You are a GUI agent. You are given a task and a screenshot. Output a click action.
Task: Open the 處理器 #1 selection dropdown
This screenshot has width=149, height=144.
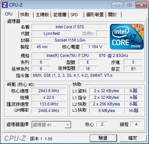click(x=51, y=125)
